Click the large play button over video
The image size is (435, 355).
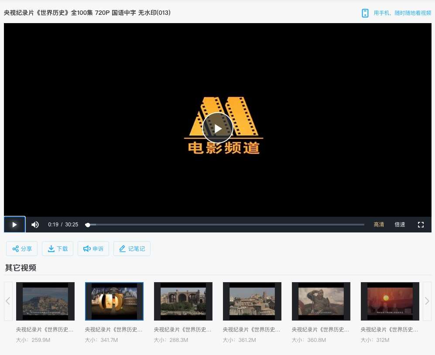[217, 128]
